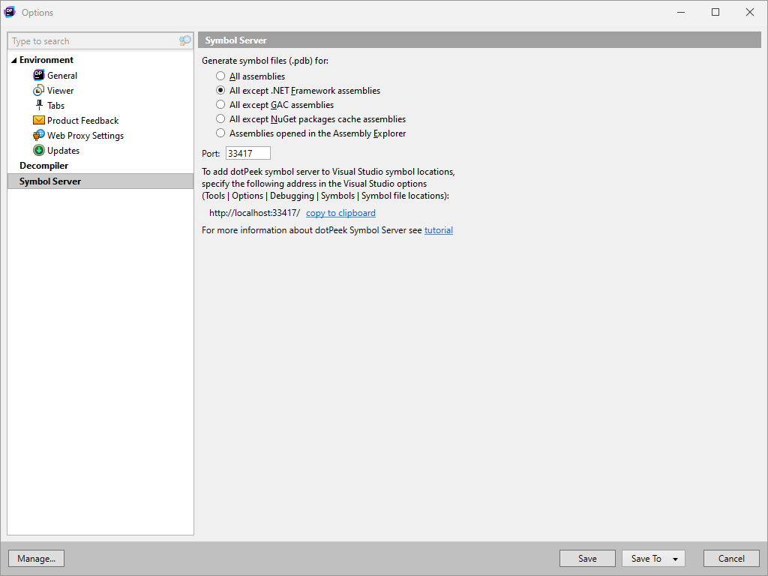Click the Symbol Server header bar

tap(479, 40)
